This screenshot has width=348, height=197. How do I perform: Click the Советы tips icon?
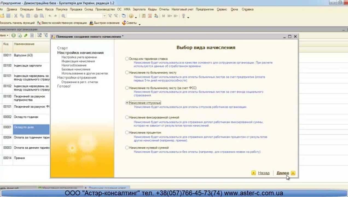coord(124,23)
